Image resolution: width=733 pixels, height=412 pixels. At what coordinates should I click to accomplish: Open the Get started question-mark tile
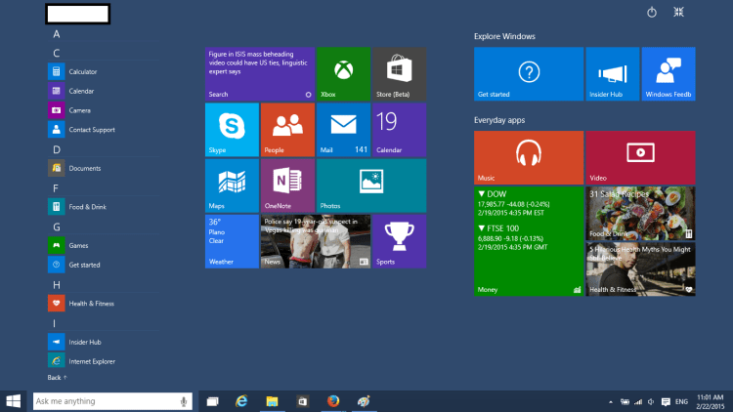[529, 74]
